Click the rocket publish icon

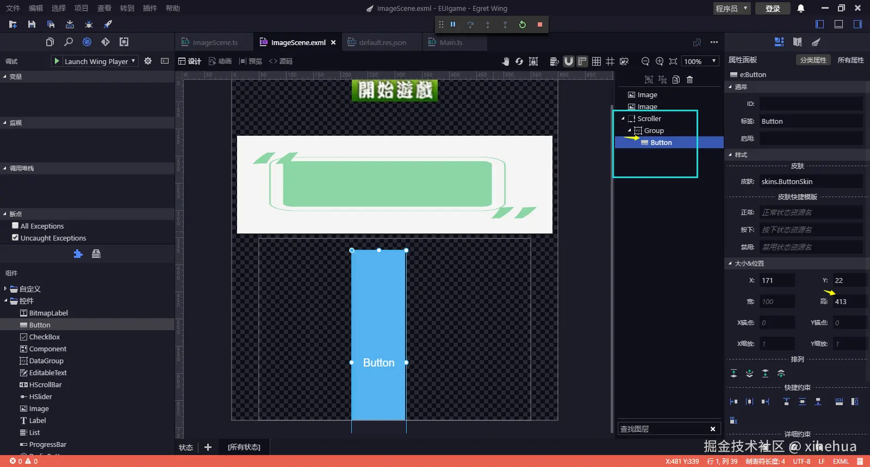108,24
